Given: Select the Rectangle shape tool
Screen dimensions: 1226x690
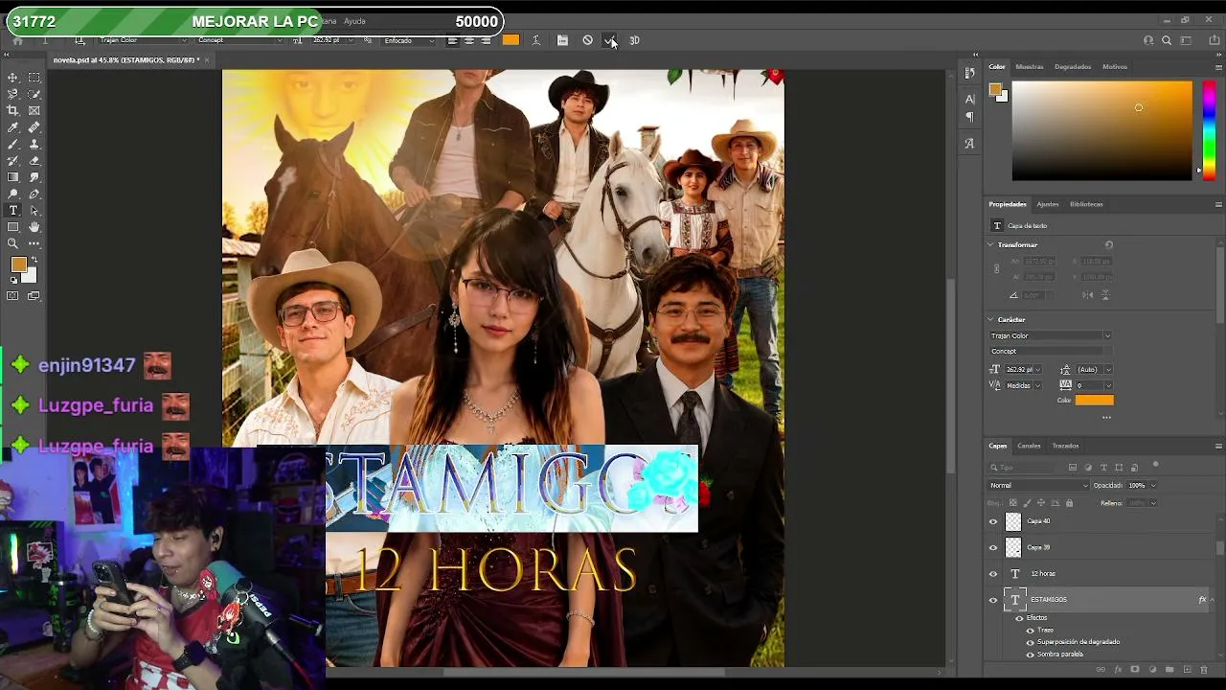Looking at the screenshot, I should tap(12, 227).
